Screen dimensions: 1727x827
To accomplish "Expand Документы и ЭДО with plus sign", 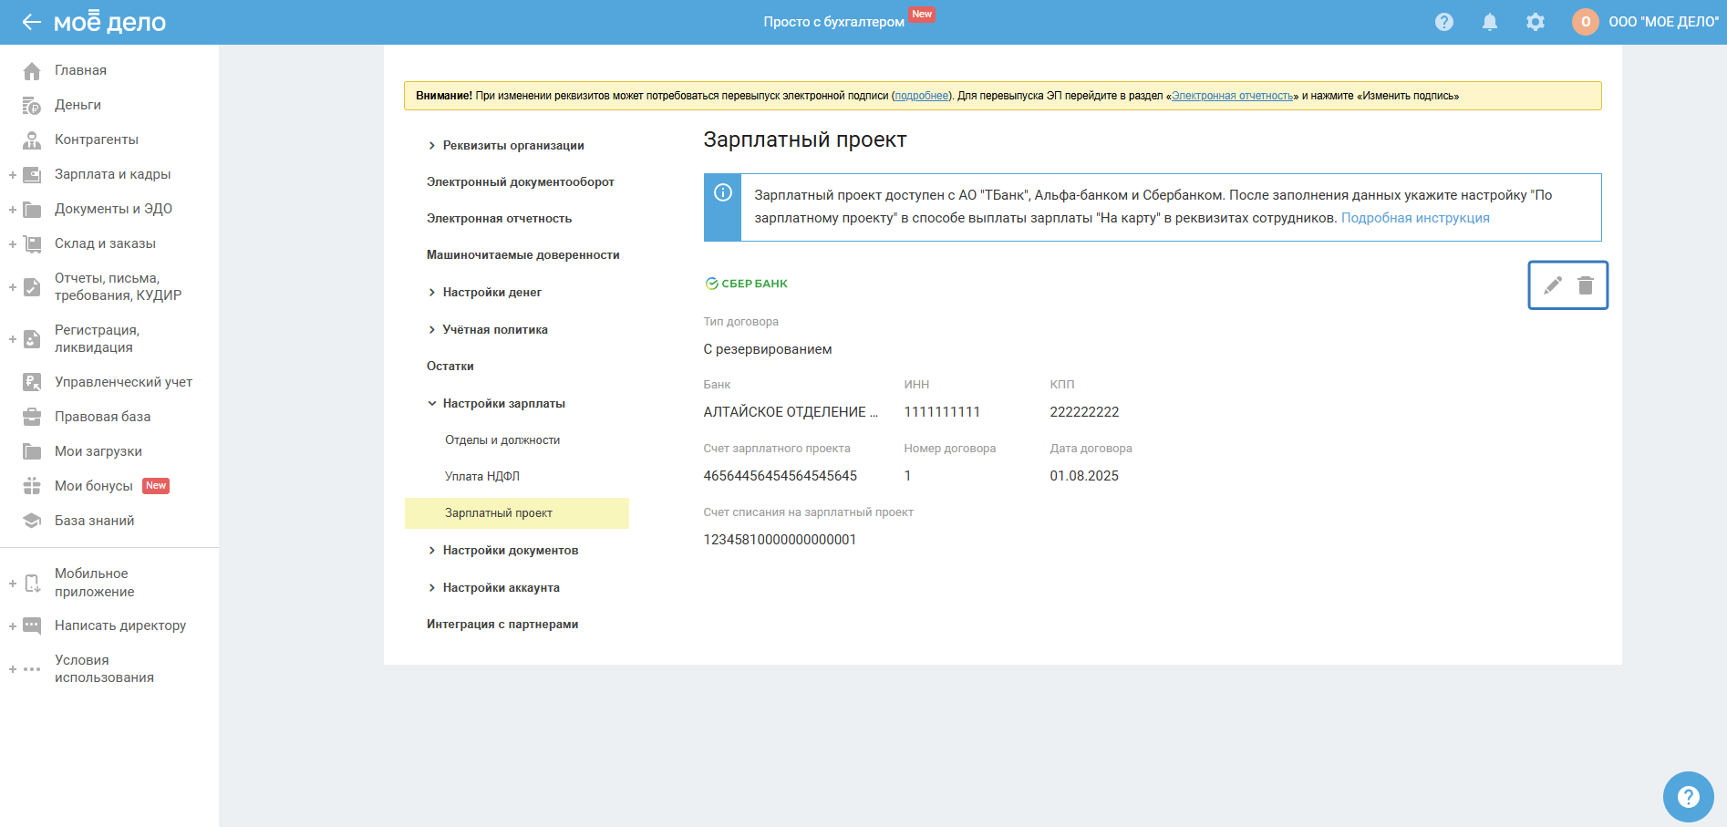I will point(13,209).
